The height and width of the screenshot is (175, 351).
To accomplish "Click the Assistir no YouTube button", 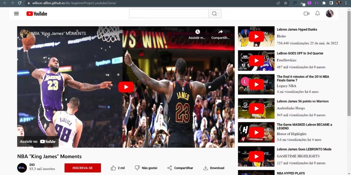I will [x=38, y=141].
